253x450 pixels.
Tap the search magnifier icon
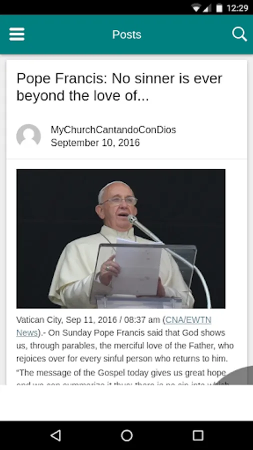point(239,34)
